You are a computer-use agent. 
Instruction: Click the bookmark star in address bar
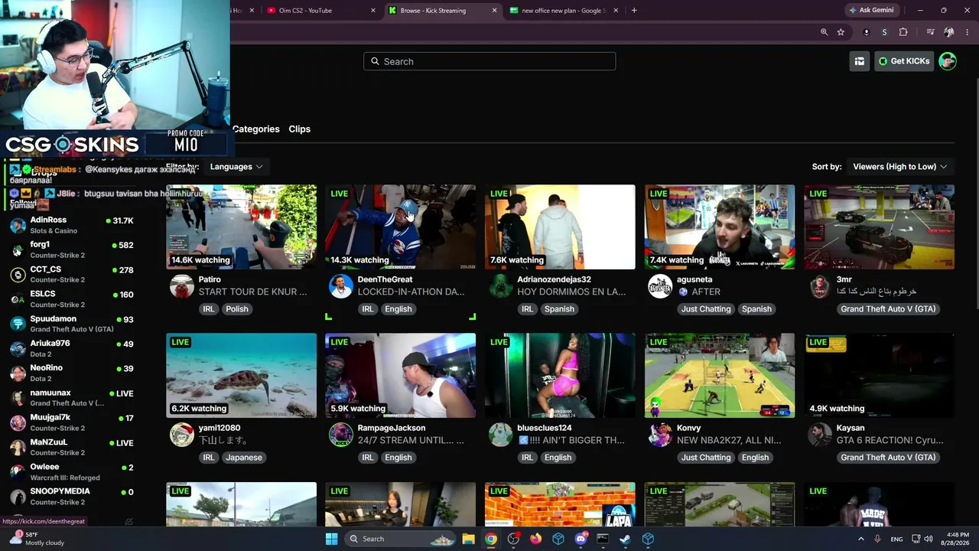click(x=841, y=32)
